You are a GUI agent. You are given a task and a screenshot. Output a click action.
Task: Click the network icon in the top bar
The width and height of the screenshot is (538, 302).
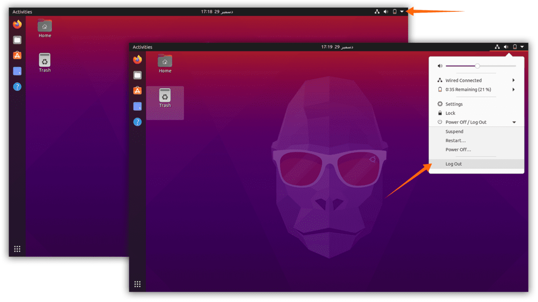point(497,47)
